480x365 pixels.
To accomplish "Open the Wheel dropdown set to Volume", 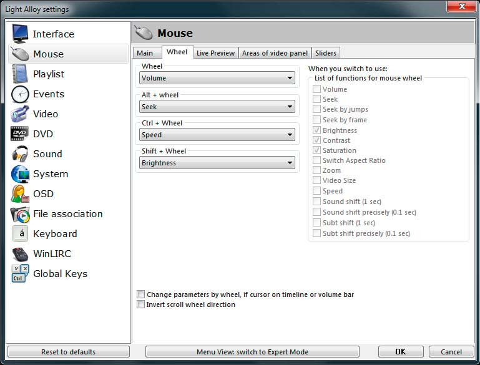I will (217, 78).
